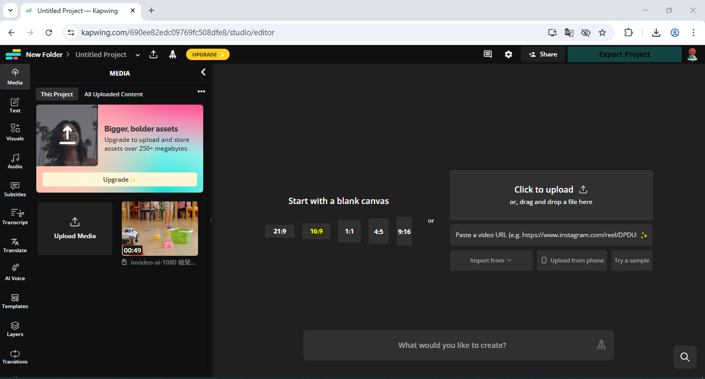
Task: Open the comments icon in header
Action: [x=488, y=54]
